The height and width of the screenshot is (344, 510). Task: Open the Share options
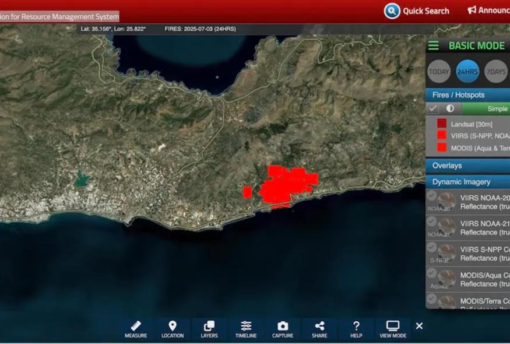point(319,329)
